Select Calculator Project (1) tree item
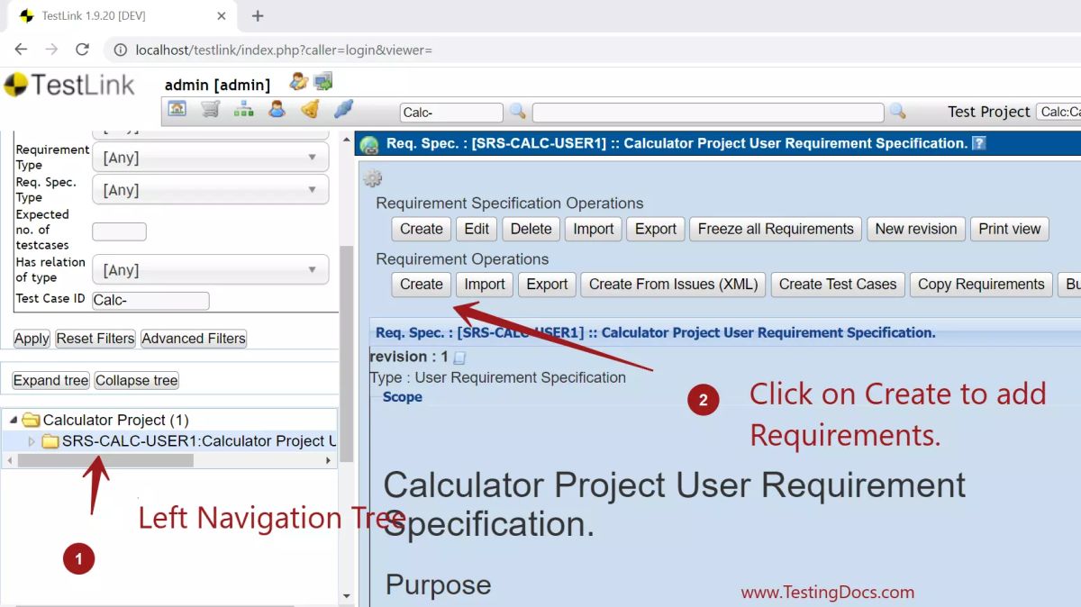 116,420
